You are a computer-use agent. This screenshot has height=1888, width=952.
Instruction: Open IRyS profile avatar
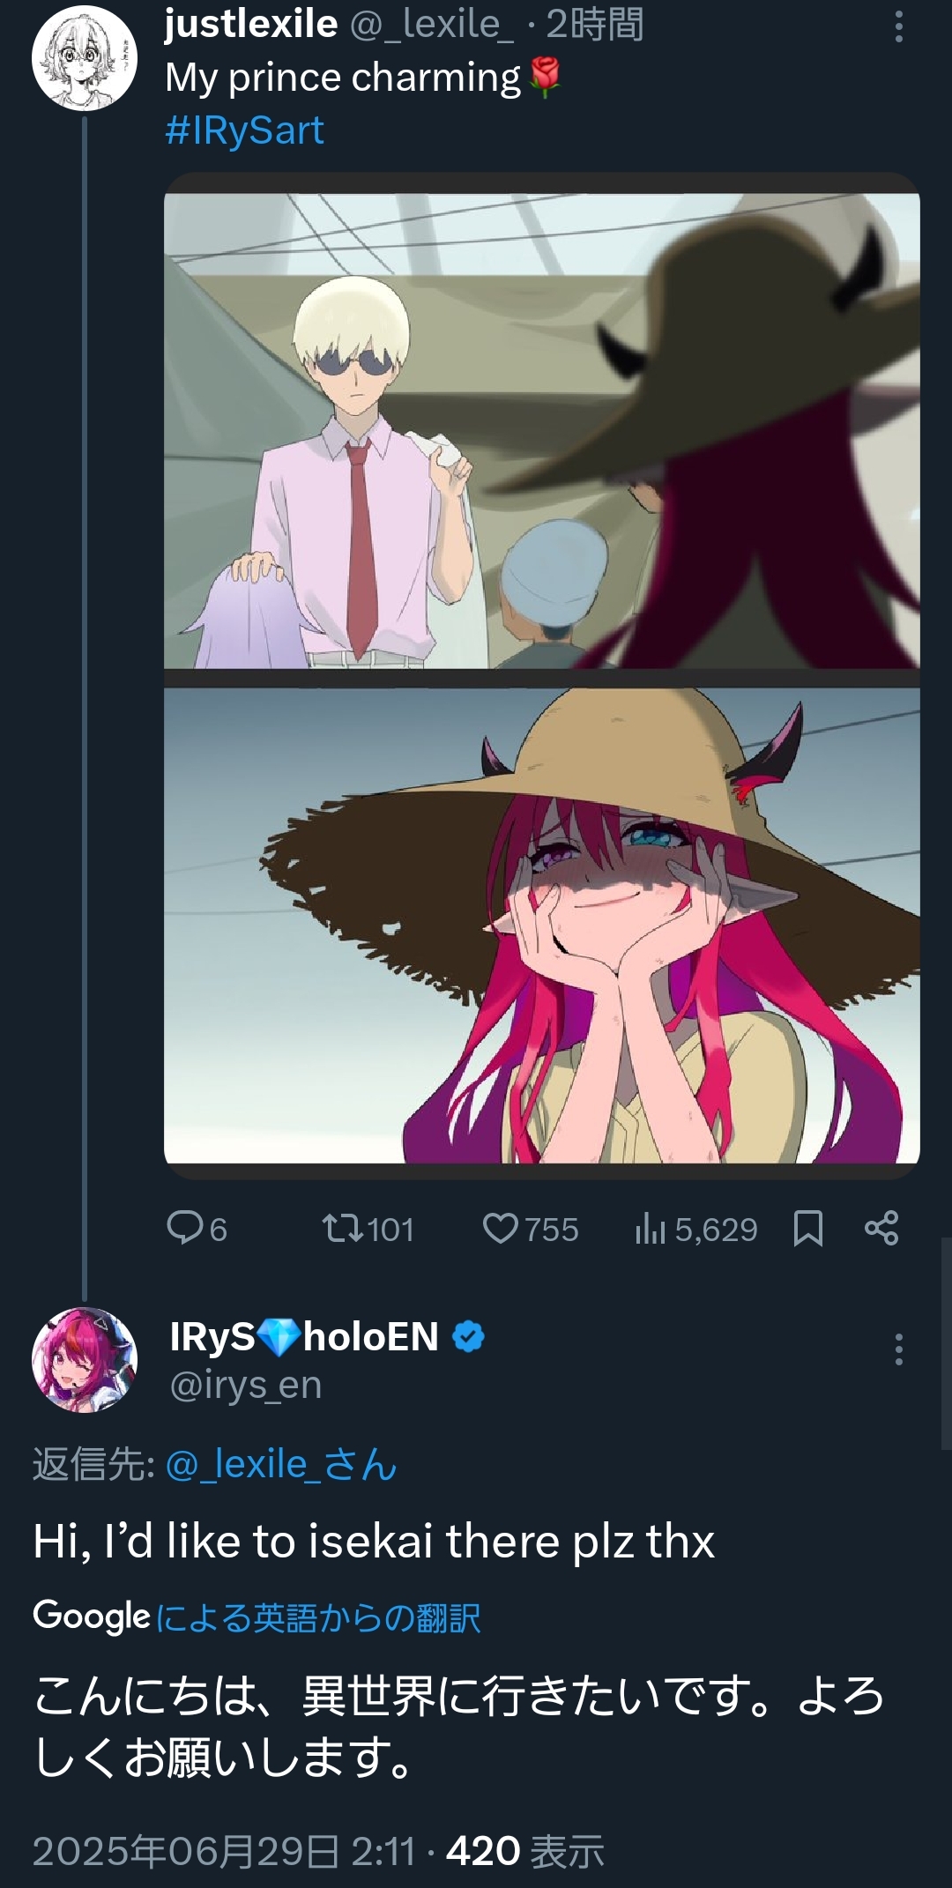(x=85, y=1360)
